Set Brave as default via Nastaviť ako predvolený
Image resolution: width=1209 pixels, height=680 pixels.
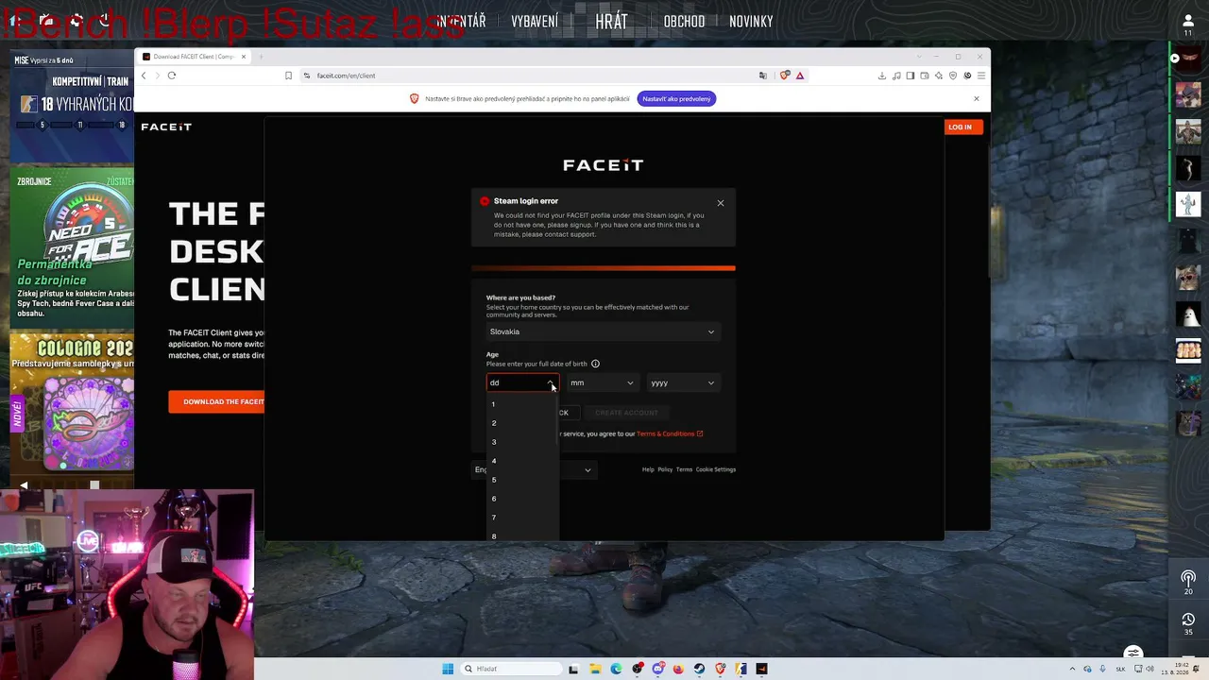pos(676,98)
